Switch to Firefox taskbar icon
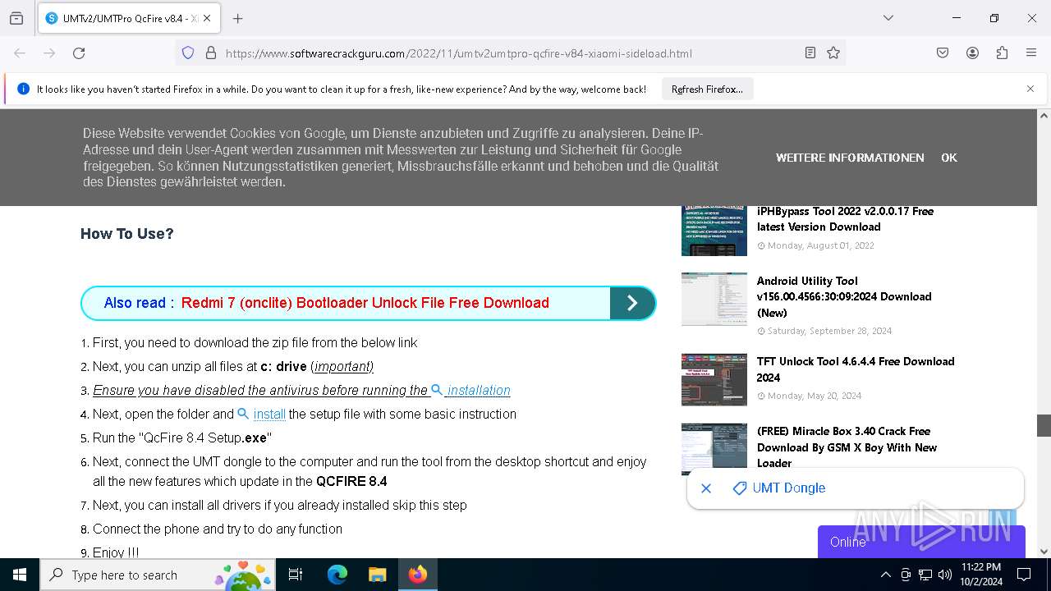The height and width of the screenshot is (591, 1051). click(418, 575)
